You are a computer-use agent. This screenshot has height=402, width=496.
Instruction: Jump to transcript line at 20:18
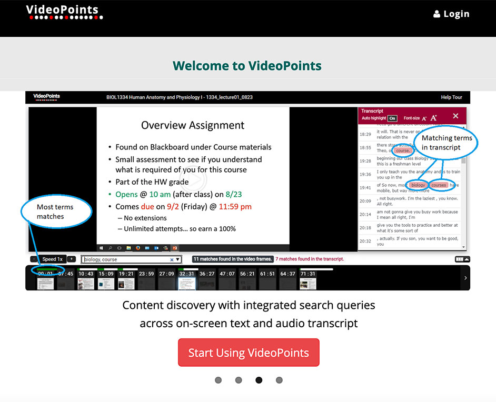point(410,228)
